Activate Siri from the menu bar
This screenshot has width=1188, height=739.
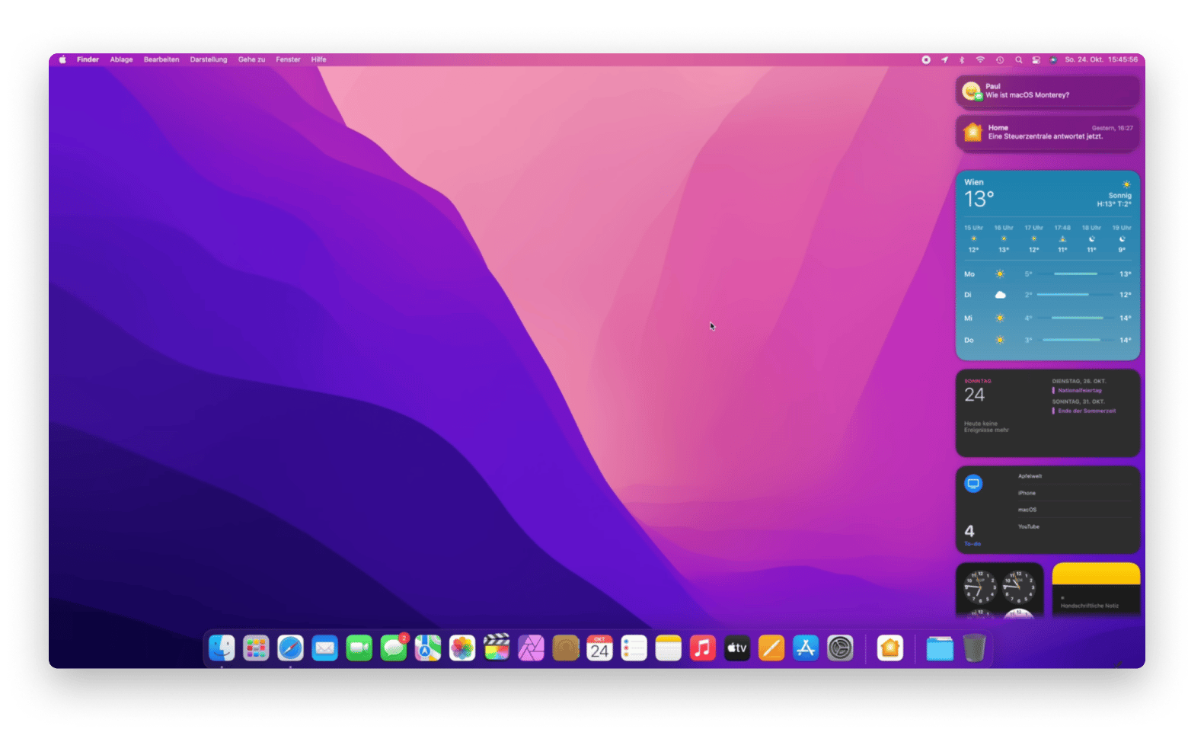click(1053, 59)
